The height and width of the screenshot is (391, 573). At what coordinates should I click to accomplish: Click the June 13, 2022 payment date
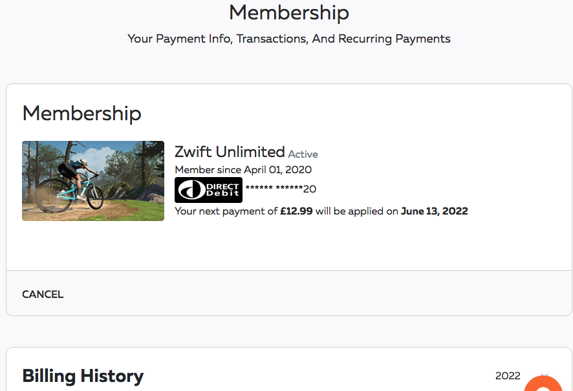(434, 211)
